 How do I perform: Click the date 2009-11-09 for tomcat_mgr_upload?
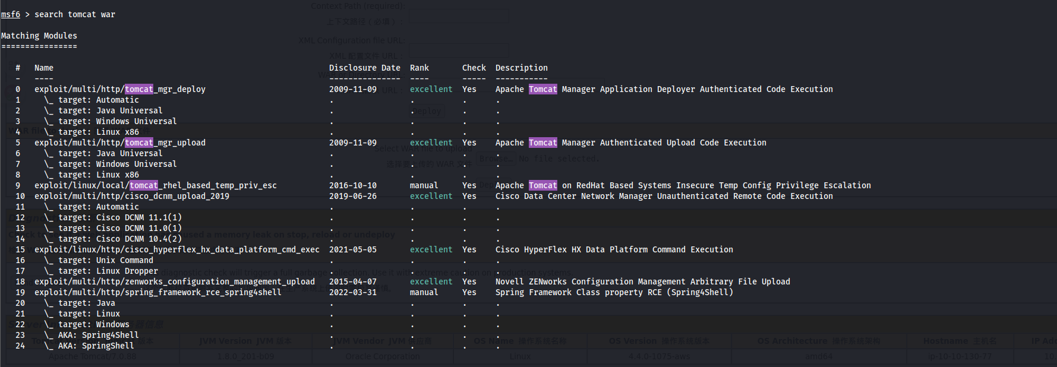(353, 143)
